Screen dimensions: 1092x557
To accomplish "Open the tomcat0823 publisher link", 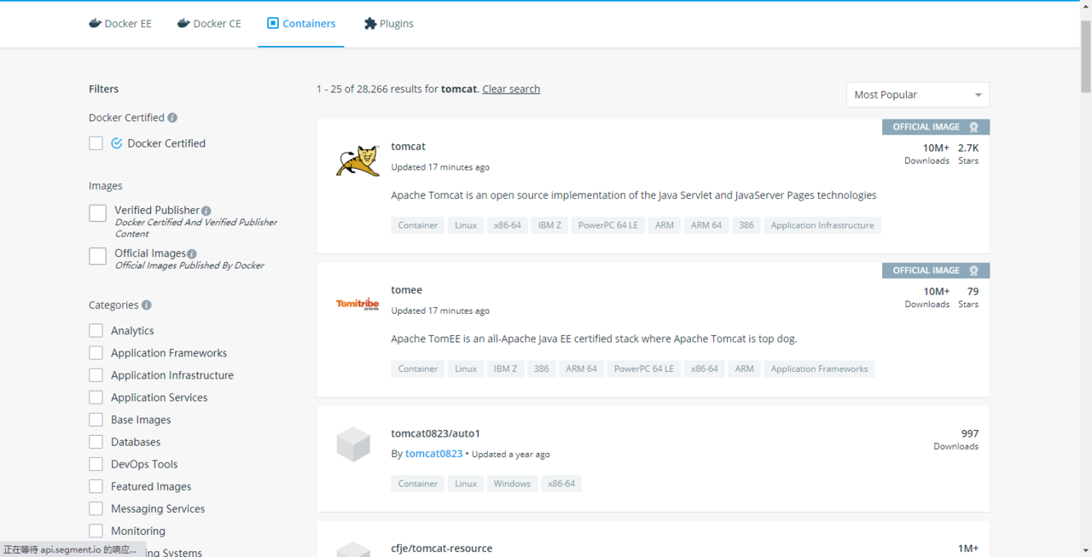I will point(433,454).
